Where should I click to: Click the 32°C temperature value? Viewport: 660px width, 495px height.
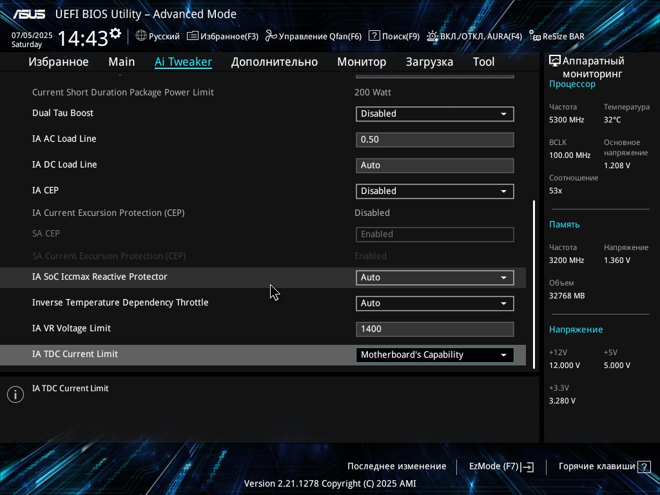click(x=612, y=120)
